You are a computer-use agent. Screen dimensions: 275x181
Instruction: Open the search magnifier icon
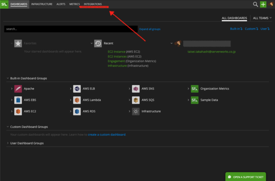(255, 4)
